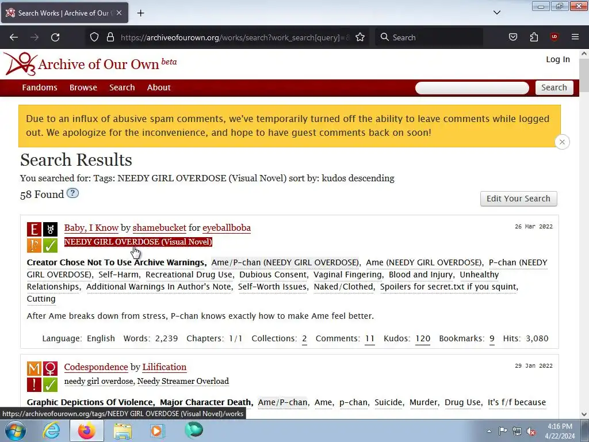Open Needy Streamer Overload fandom tag
Viewport: 589px width, 442px height.
point(183,381)
